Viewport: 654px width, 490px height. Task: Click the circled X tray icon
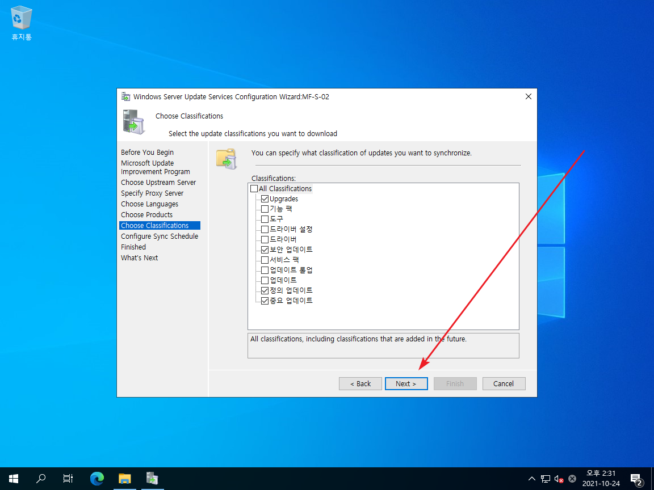click(572, 479)
